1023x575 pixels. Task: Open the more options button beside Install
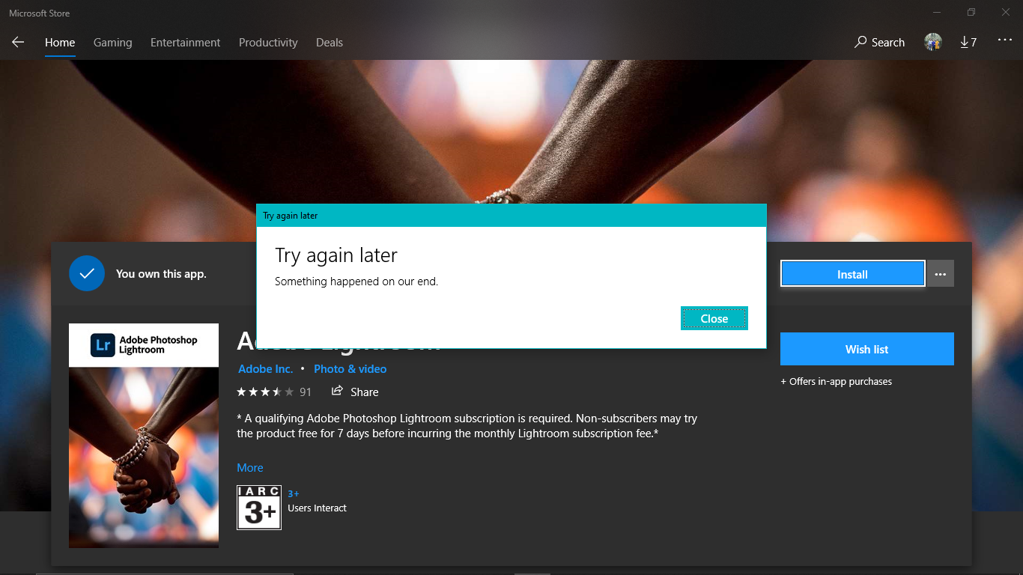[x=941, y=274]
